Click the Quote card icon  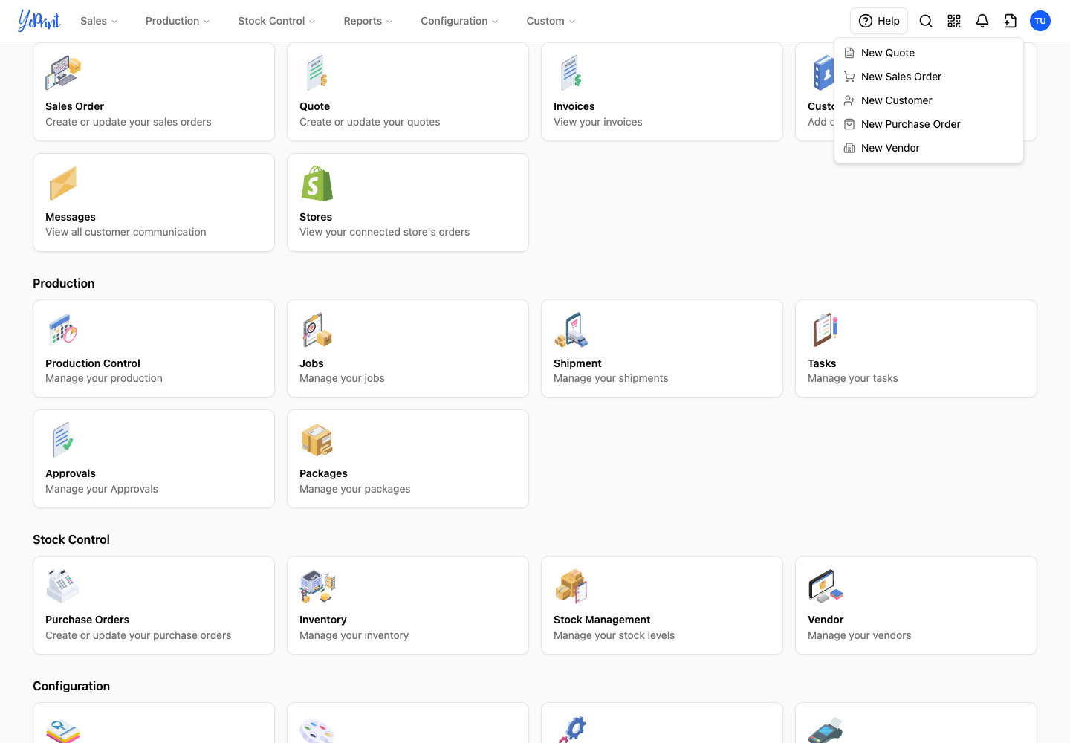point(317,73)
